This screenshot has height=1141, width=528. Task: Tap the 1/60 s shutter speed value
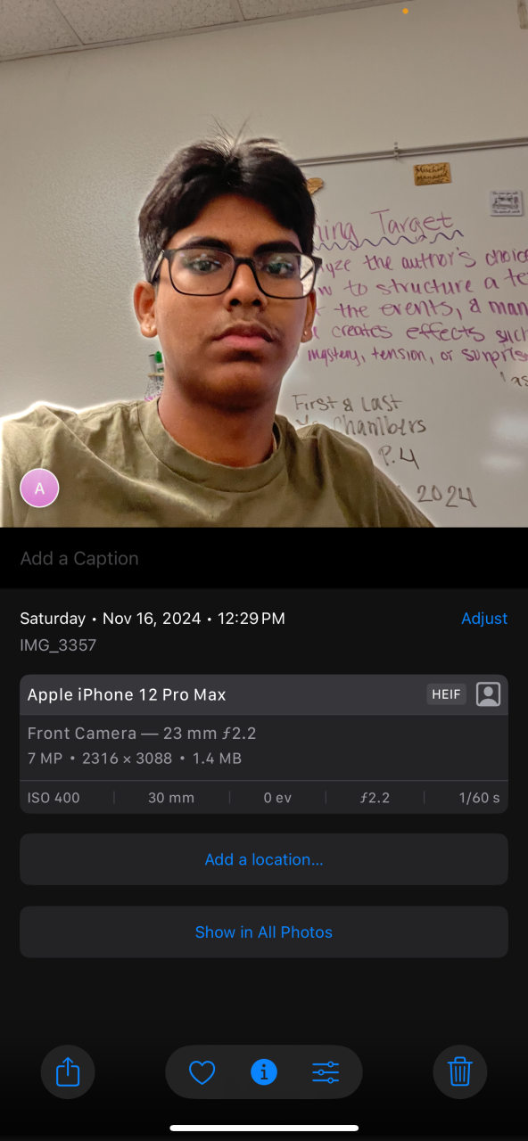point(479,798)
